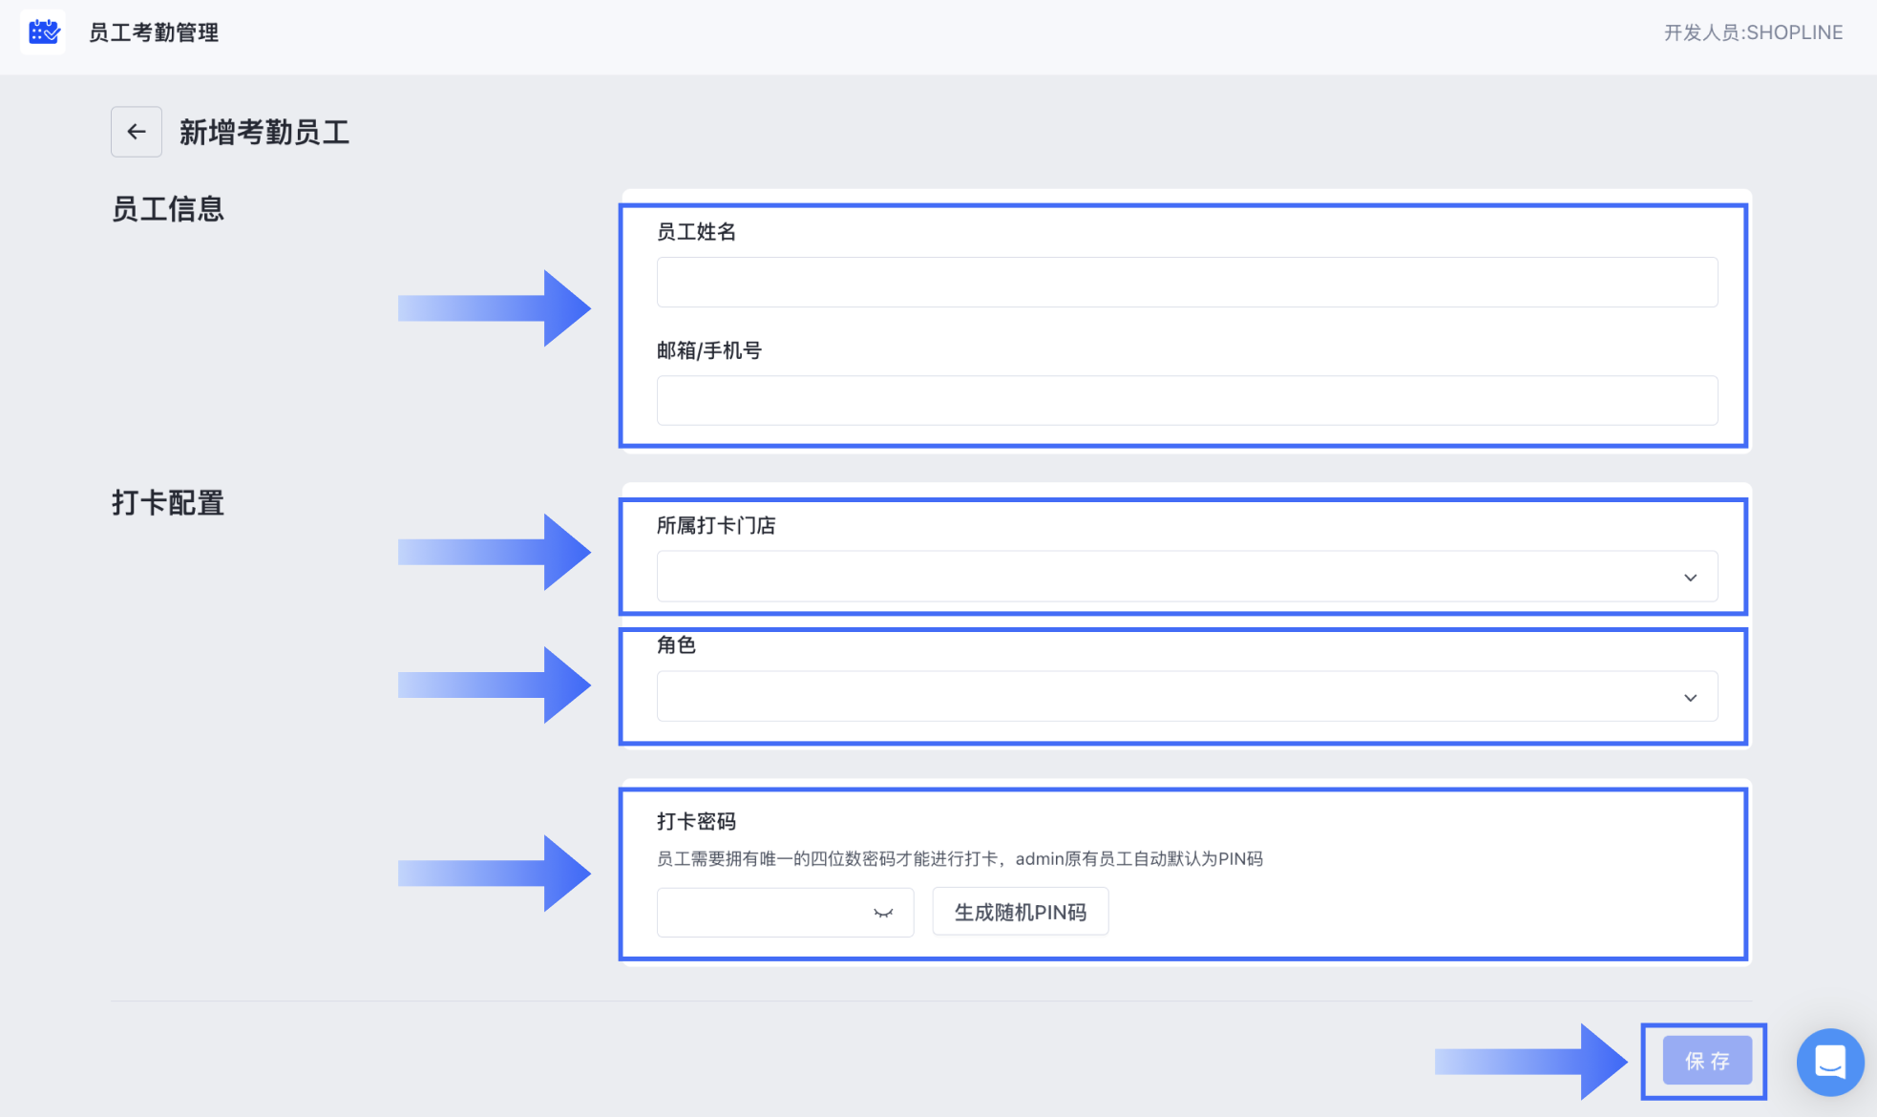The height and width of the screenshot is (1117, 1877).
Task: Click the 打卡密码 PIN input field
Action: point(764,913)
